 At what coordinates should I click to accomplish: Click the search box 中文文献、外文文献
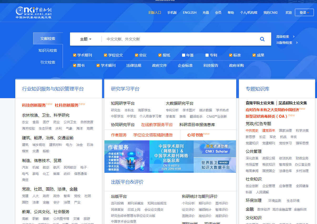(x=179, y=39)
